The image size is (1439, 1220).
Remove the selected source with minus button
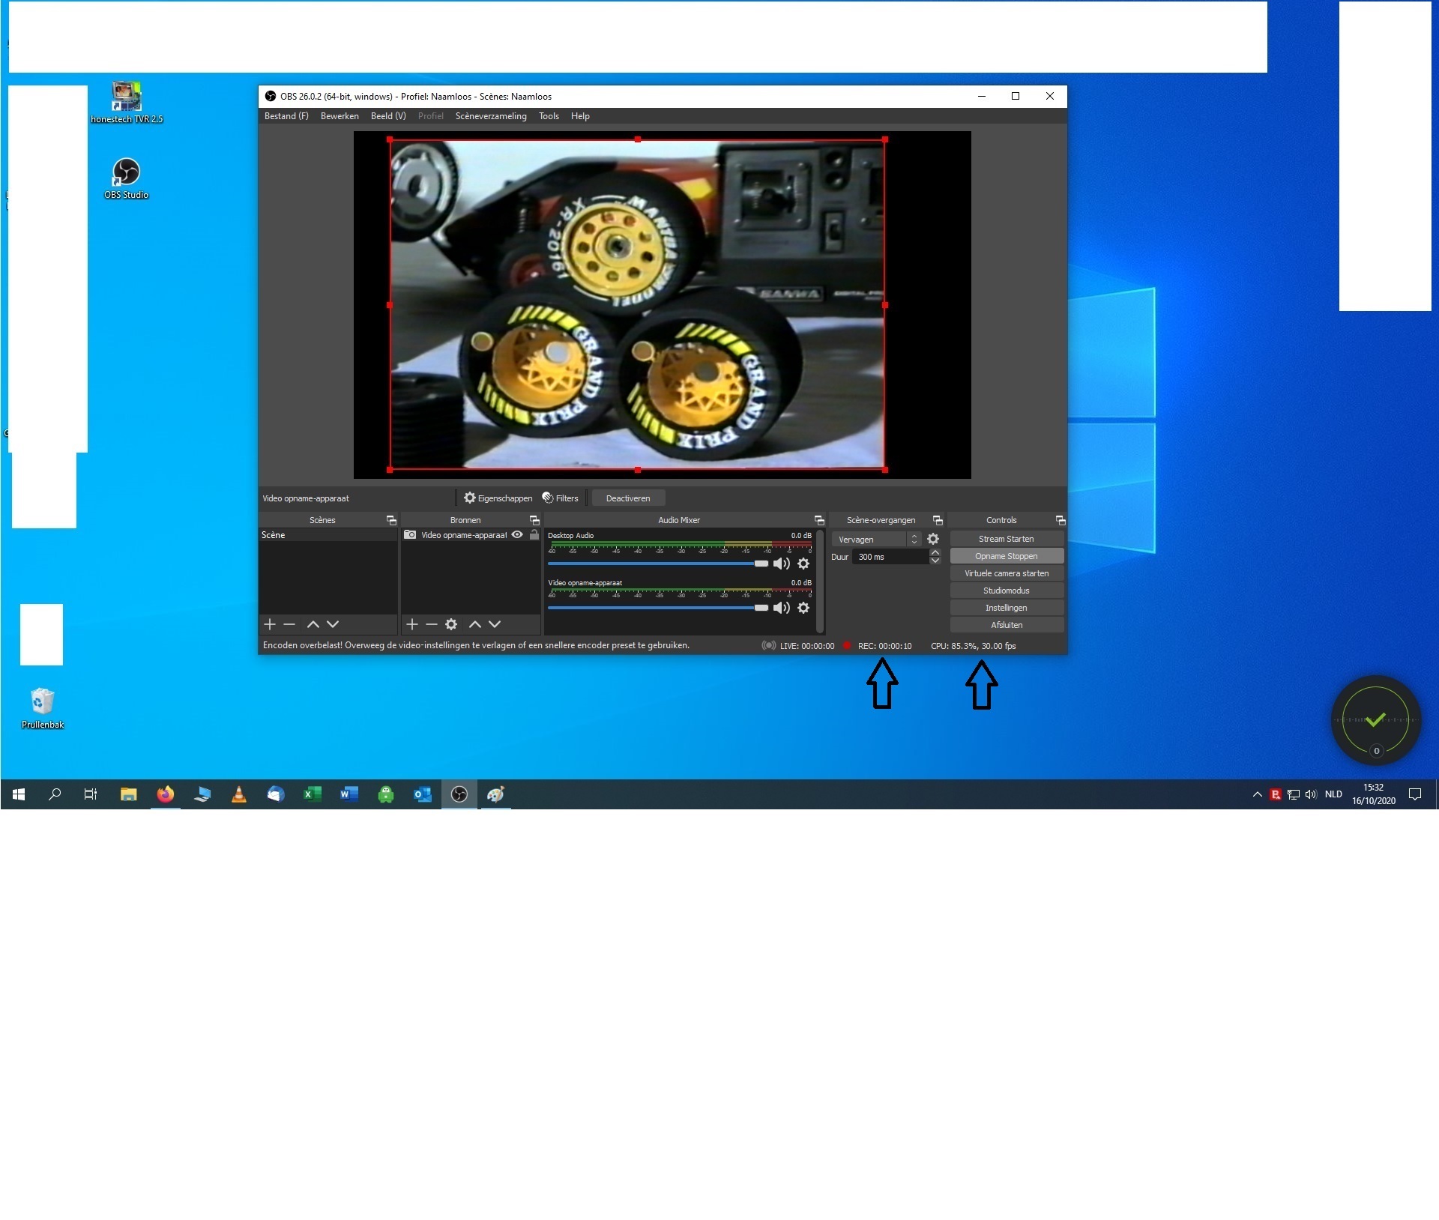(432, 624)
